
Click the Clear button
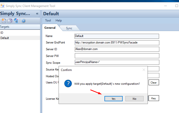154,82
